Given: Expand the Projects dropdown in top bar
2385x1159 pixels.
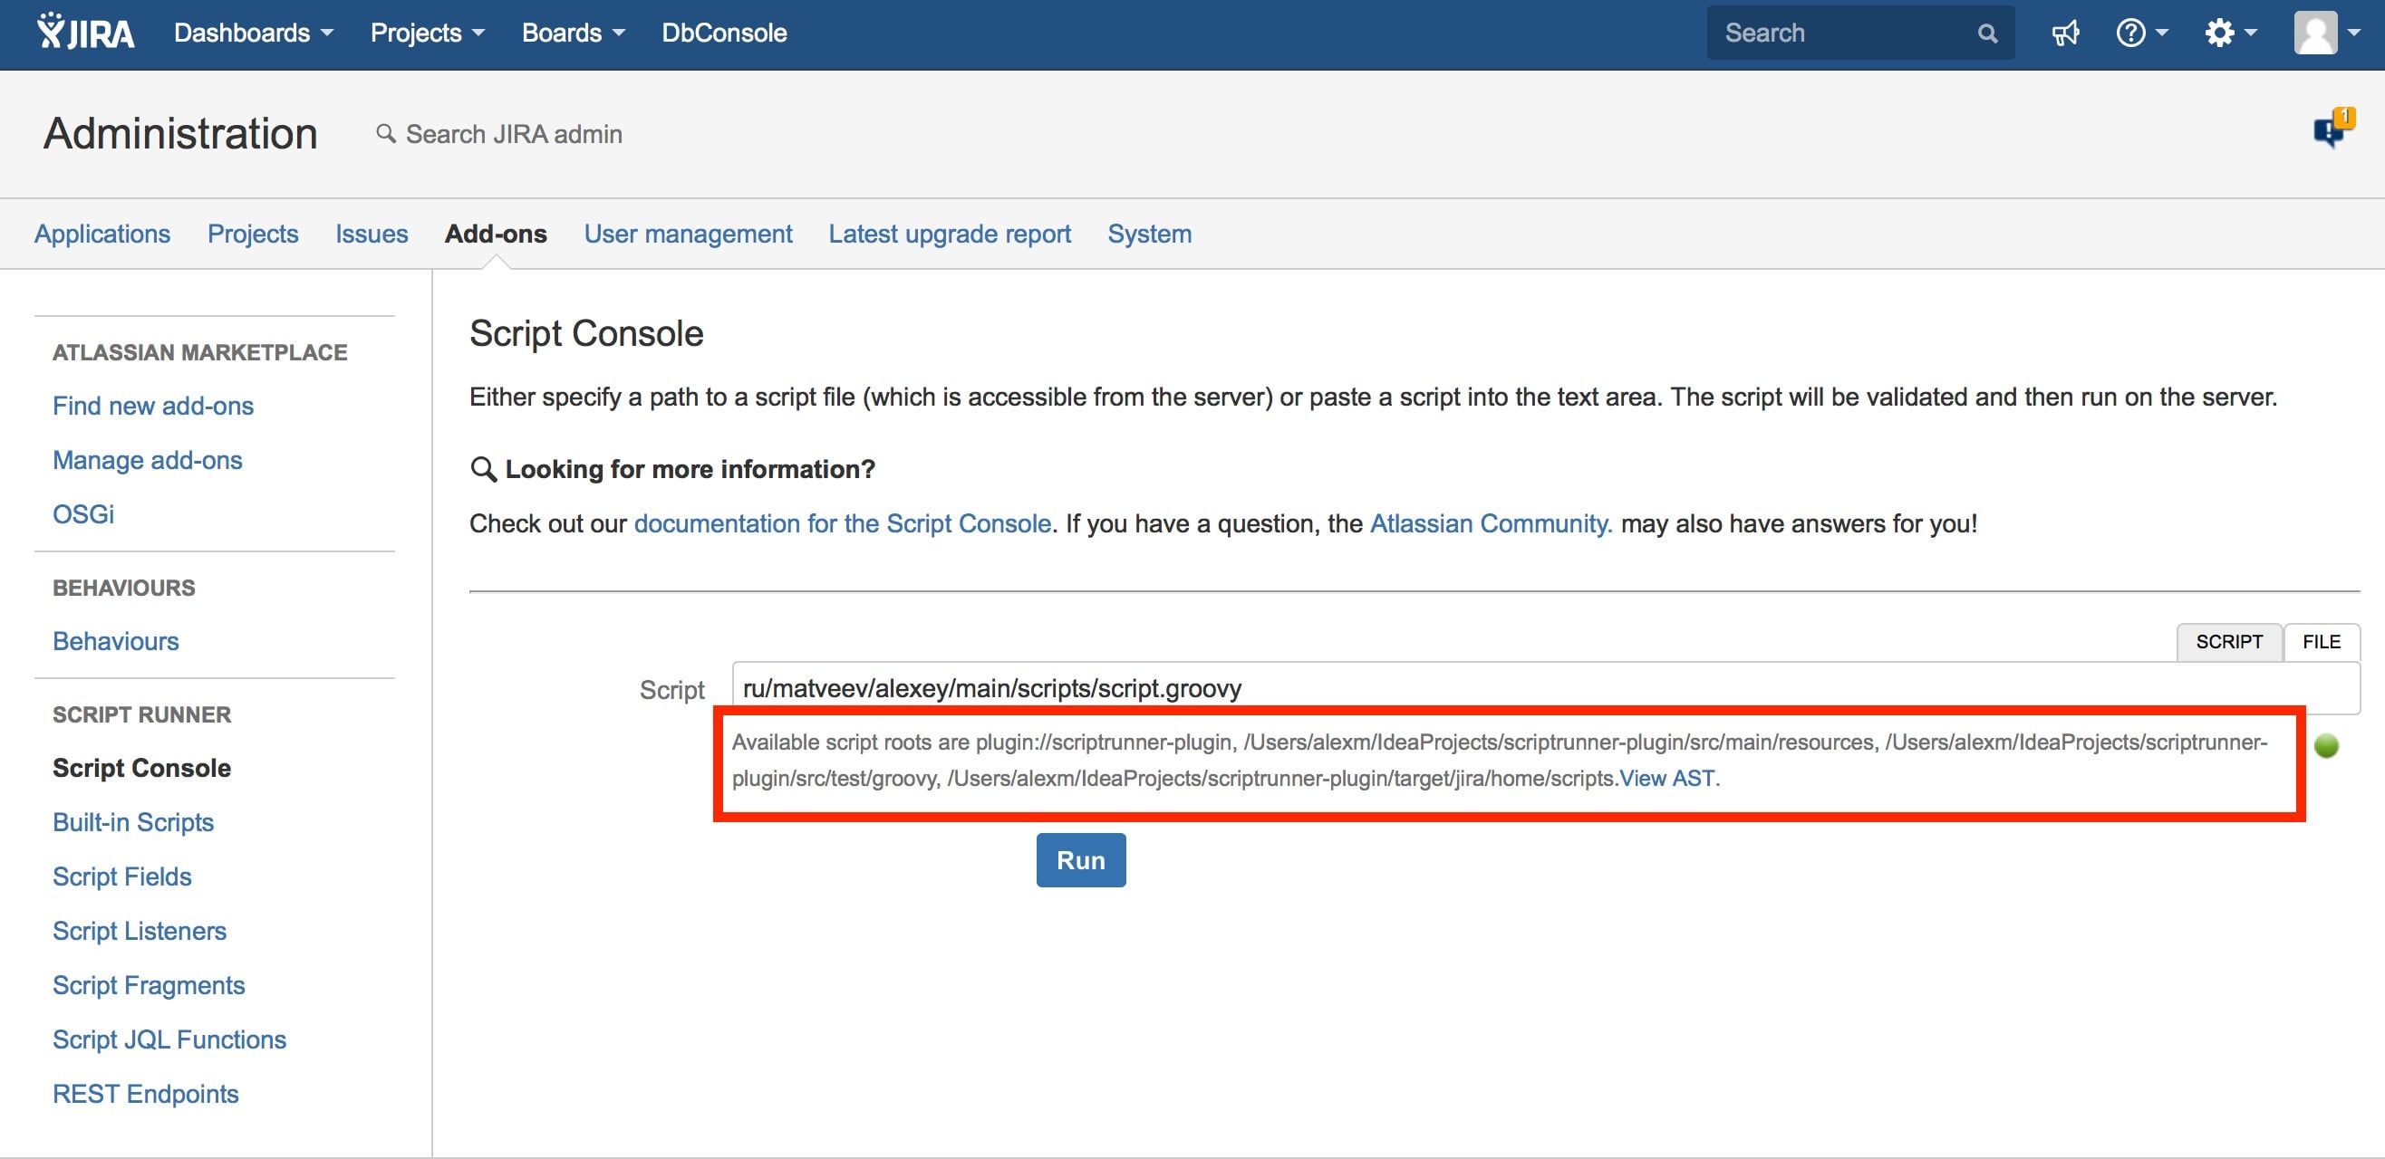Looking at the screenshot, I should (427, 34).
